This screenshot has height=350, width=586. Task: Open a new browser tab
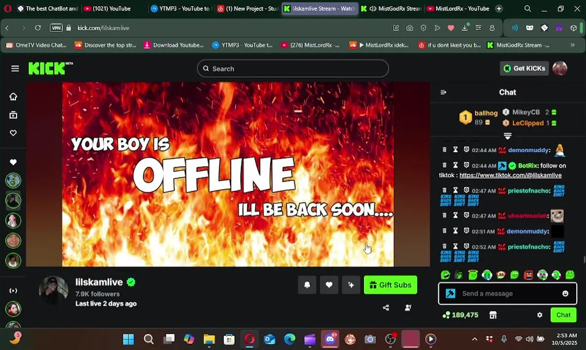tap(499, 8)
